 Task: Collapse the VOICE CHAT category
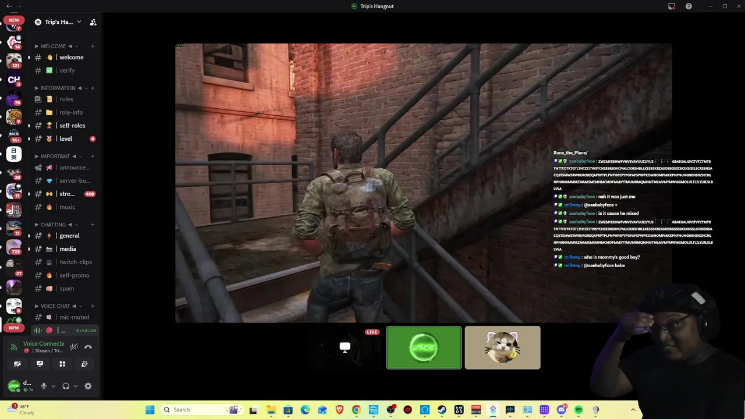coord(58,306)
